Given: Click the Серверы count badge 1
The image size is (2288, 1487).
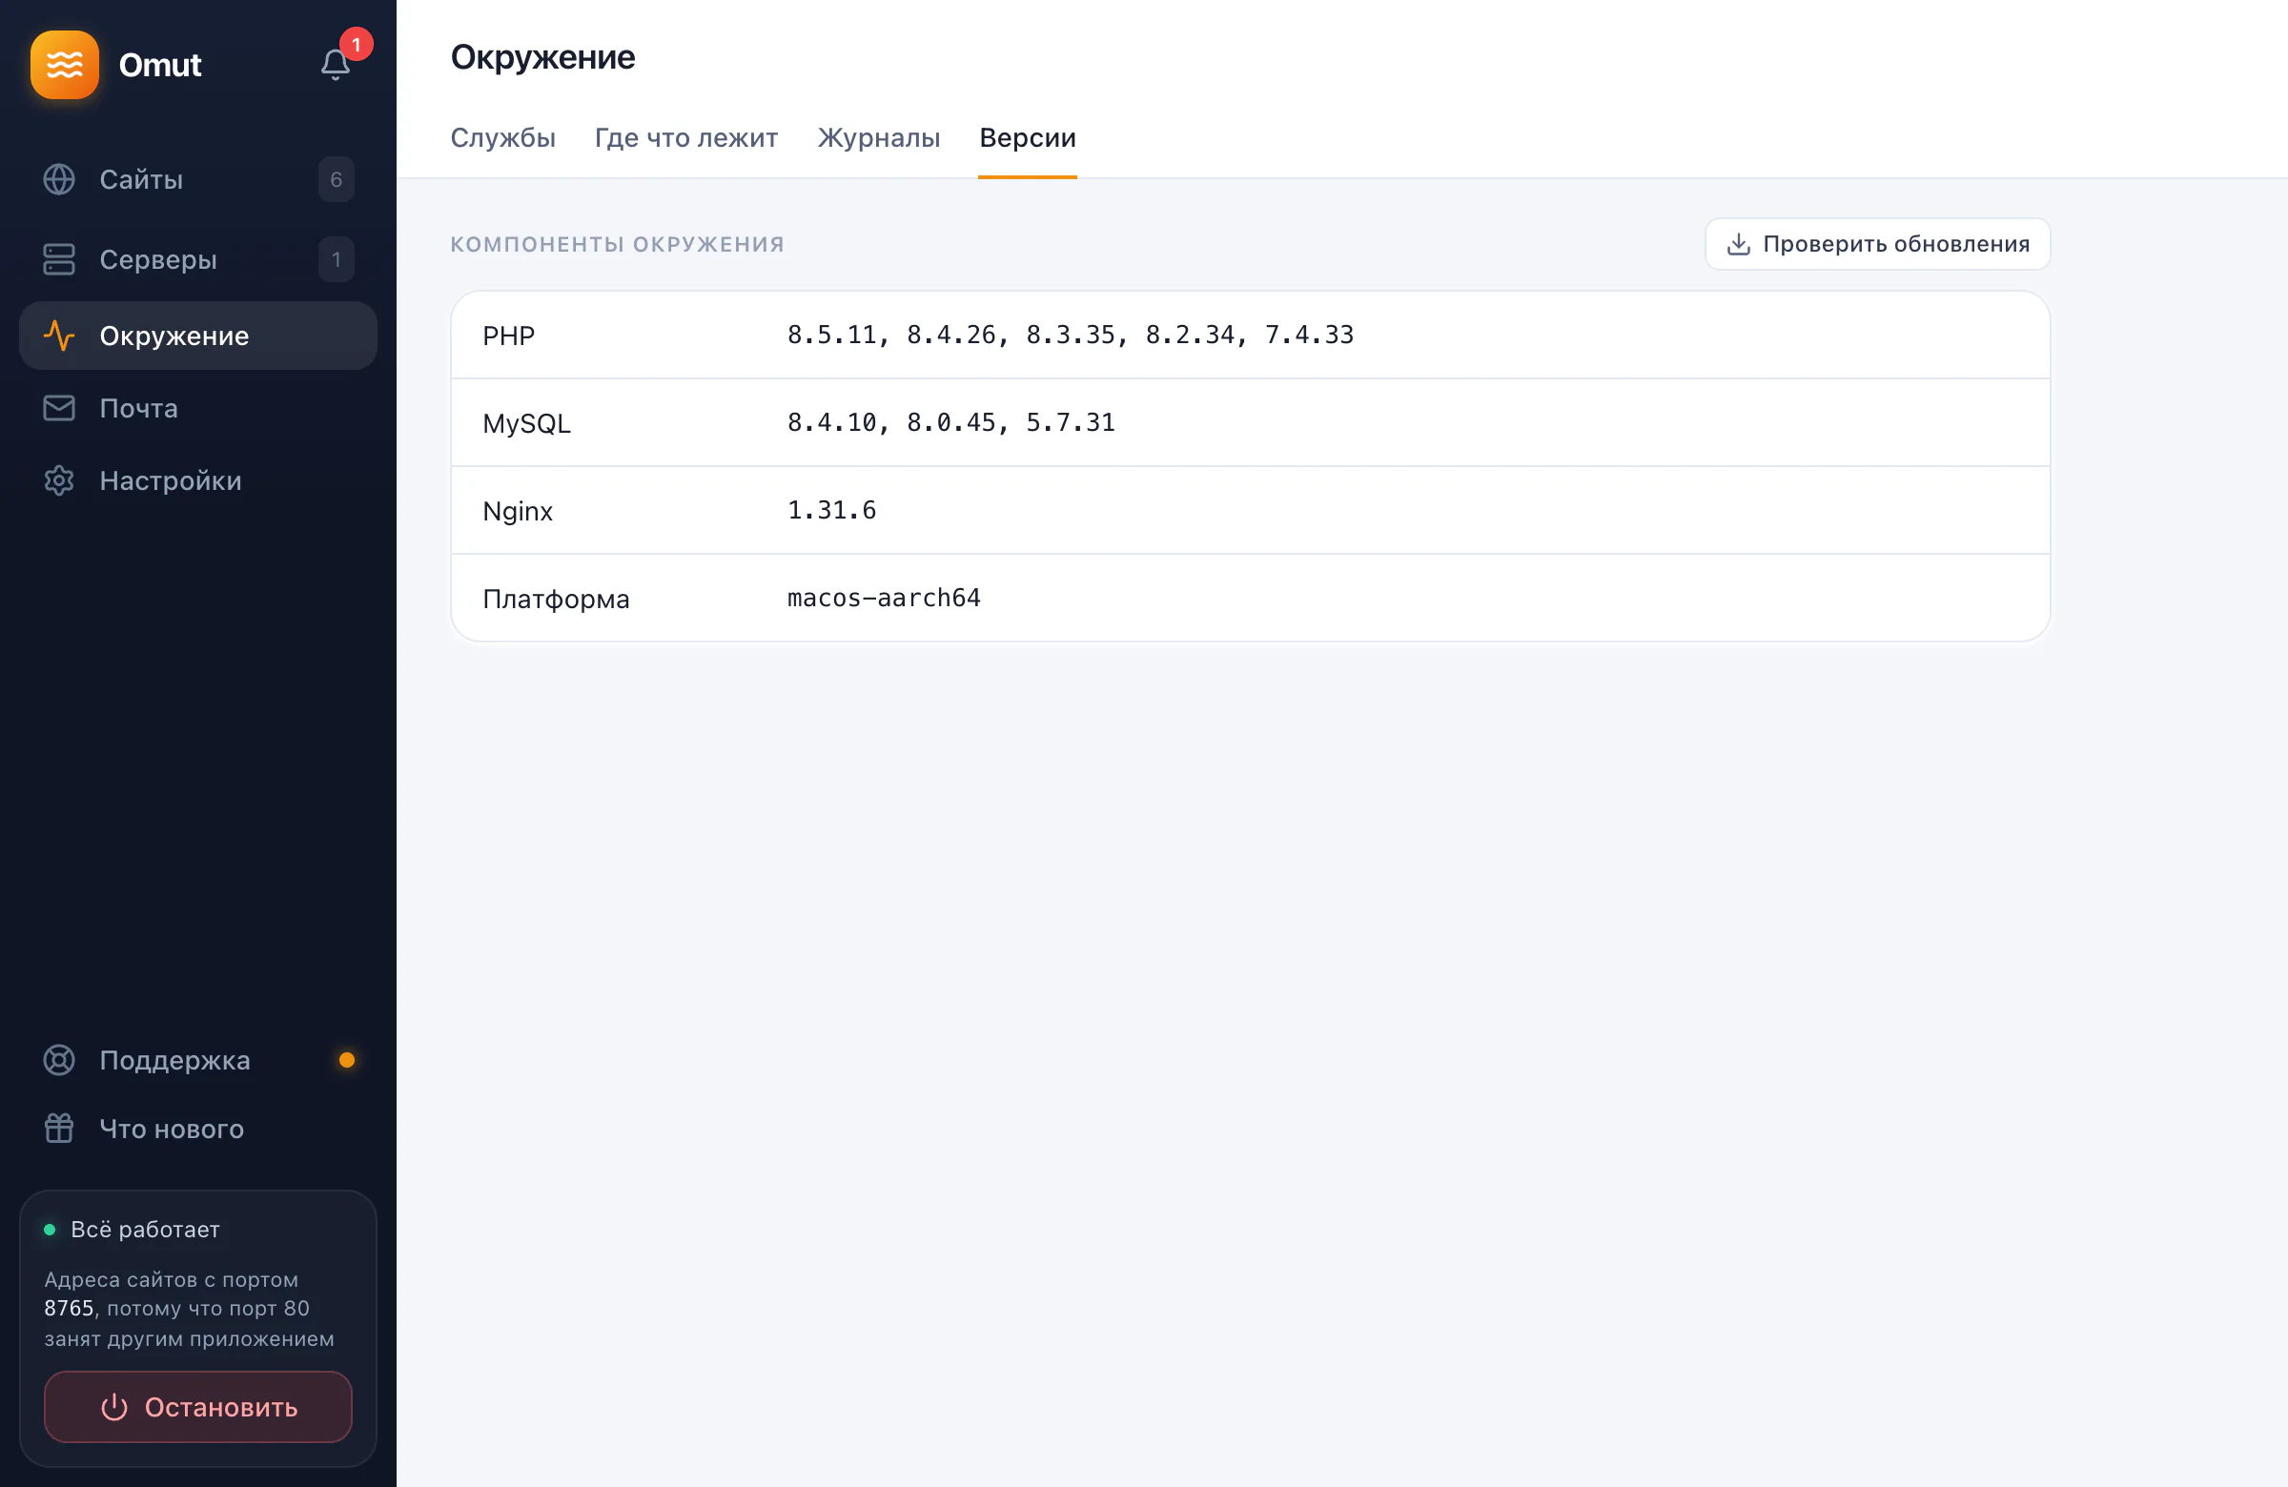Looking at the screenshot, I should (337, 259).
